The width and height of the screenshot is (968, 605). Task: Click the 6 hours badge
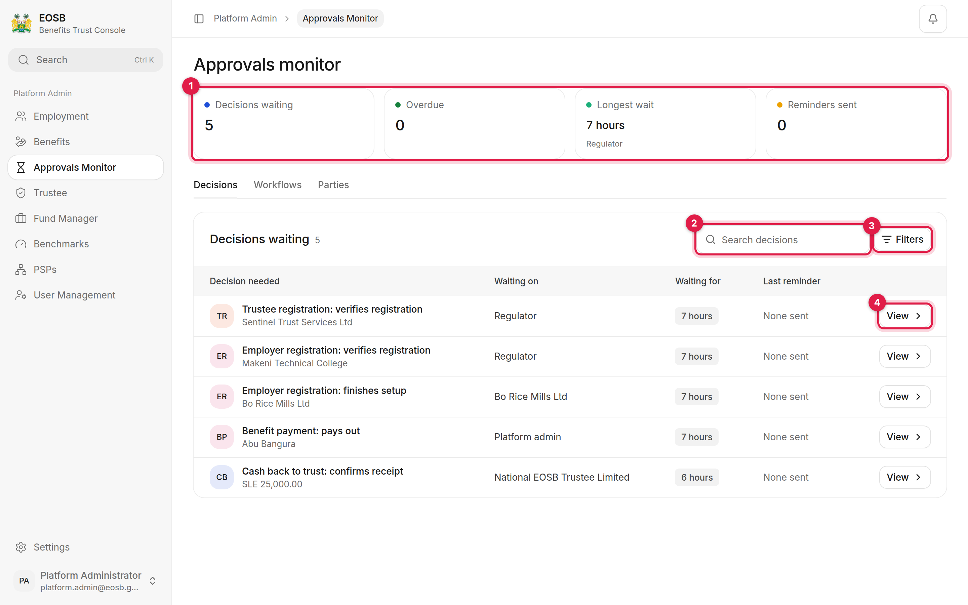697,477
